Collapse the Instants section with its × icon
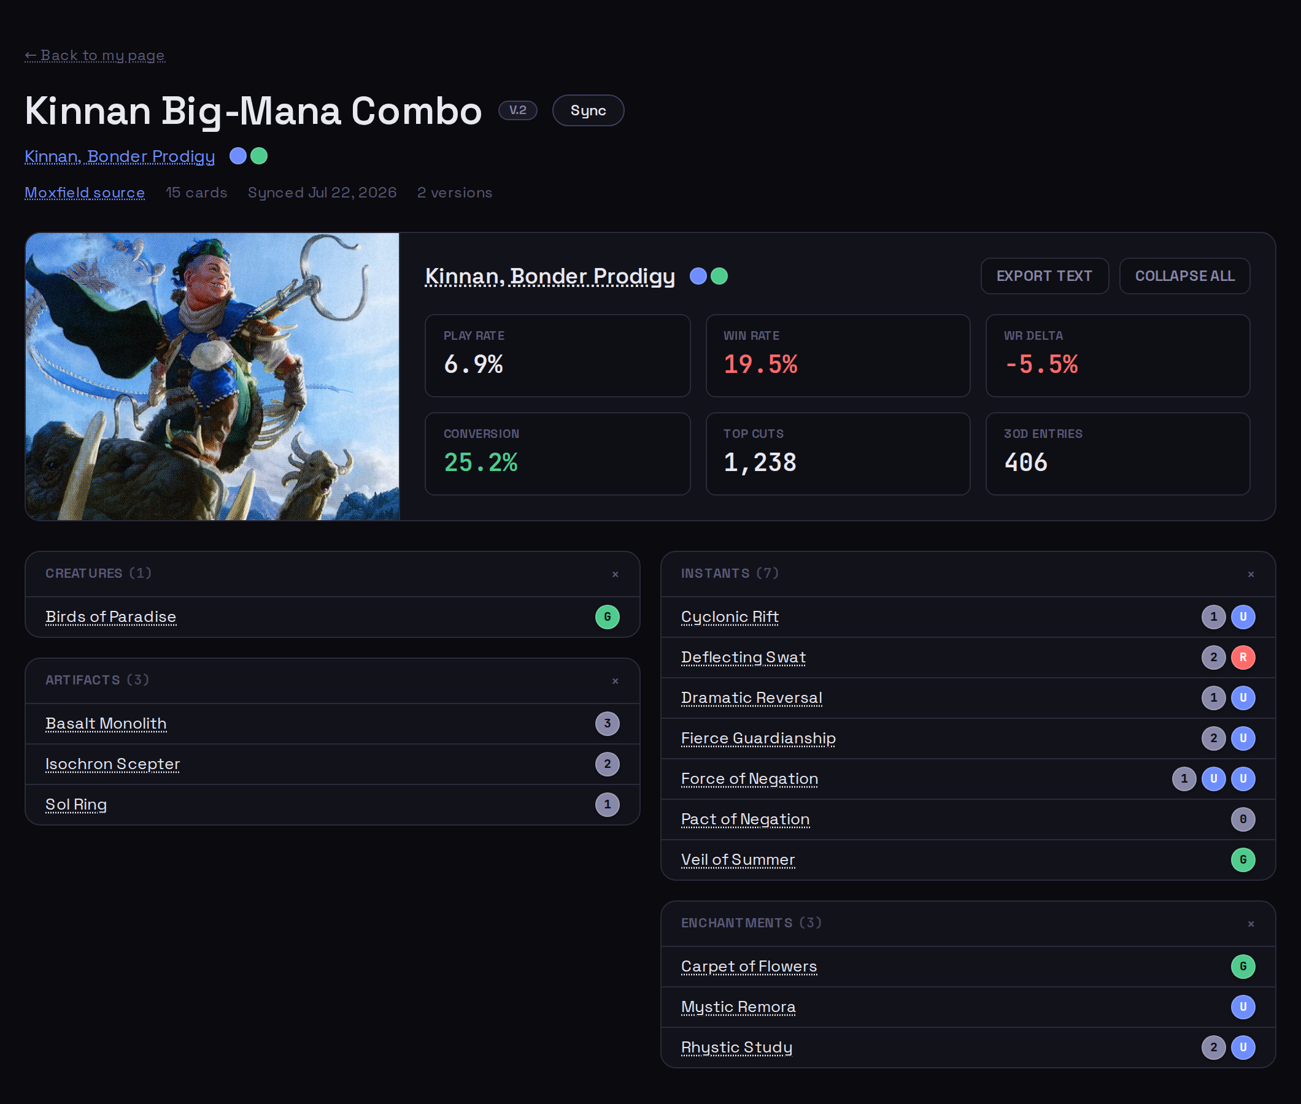 (1250, 574)
